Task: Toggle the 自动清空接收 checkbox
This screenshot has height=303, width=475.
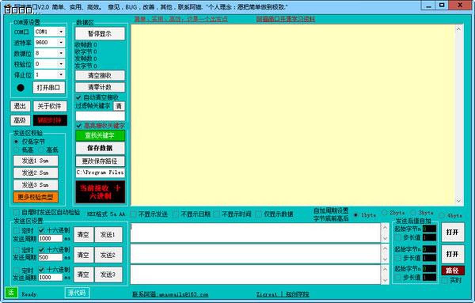Action: tap(79, 97)
